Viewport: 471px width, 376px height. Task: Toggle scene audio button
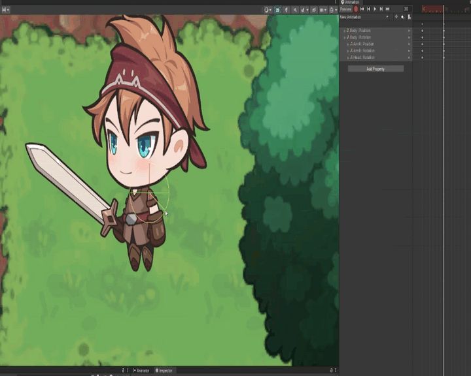(295, 10)
